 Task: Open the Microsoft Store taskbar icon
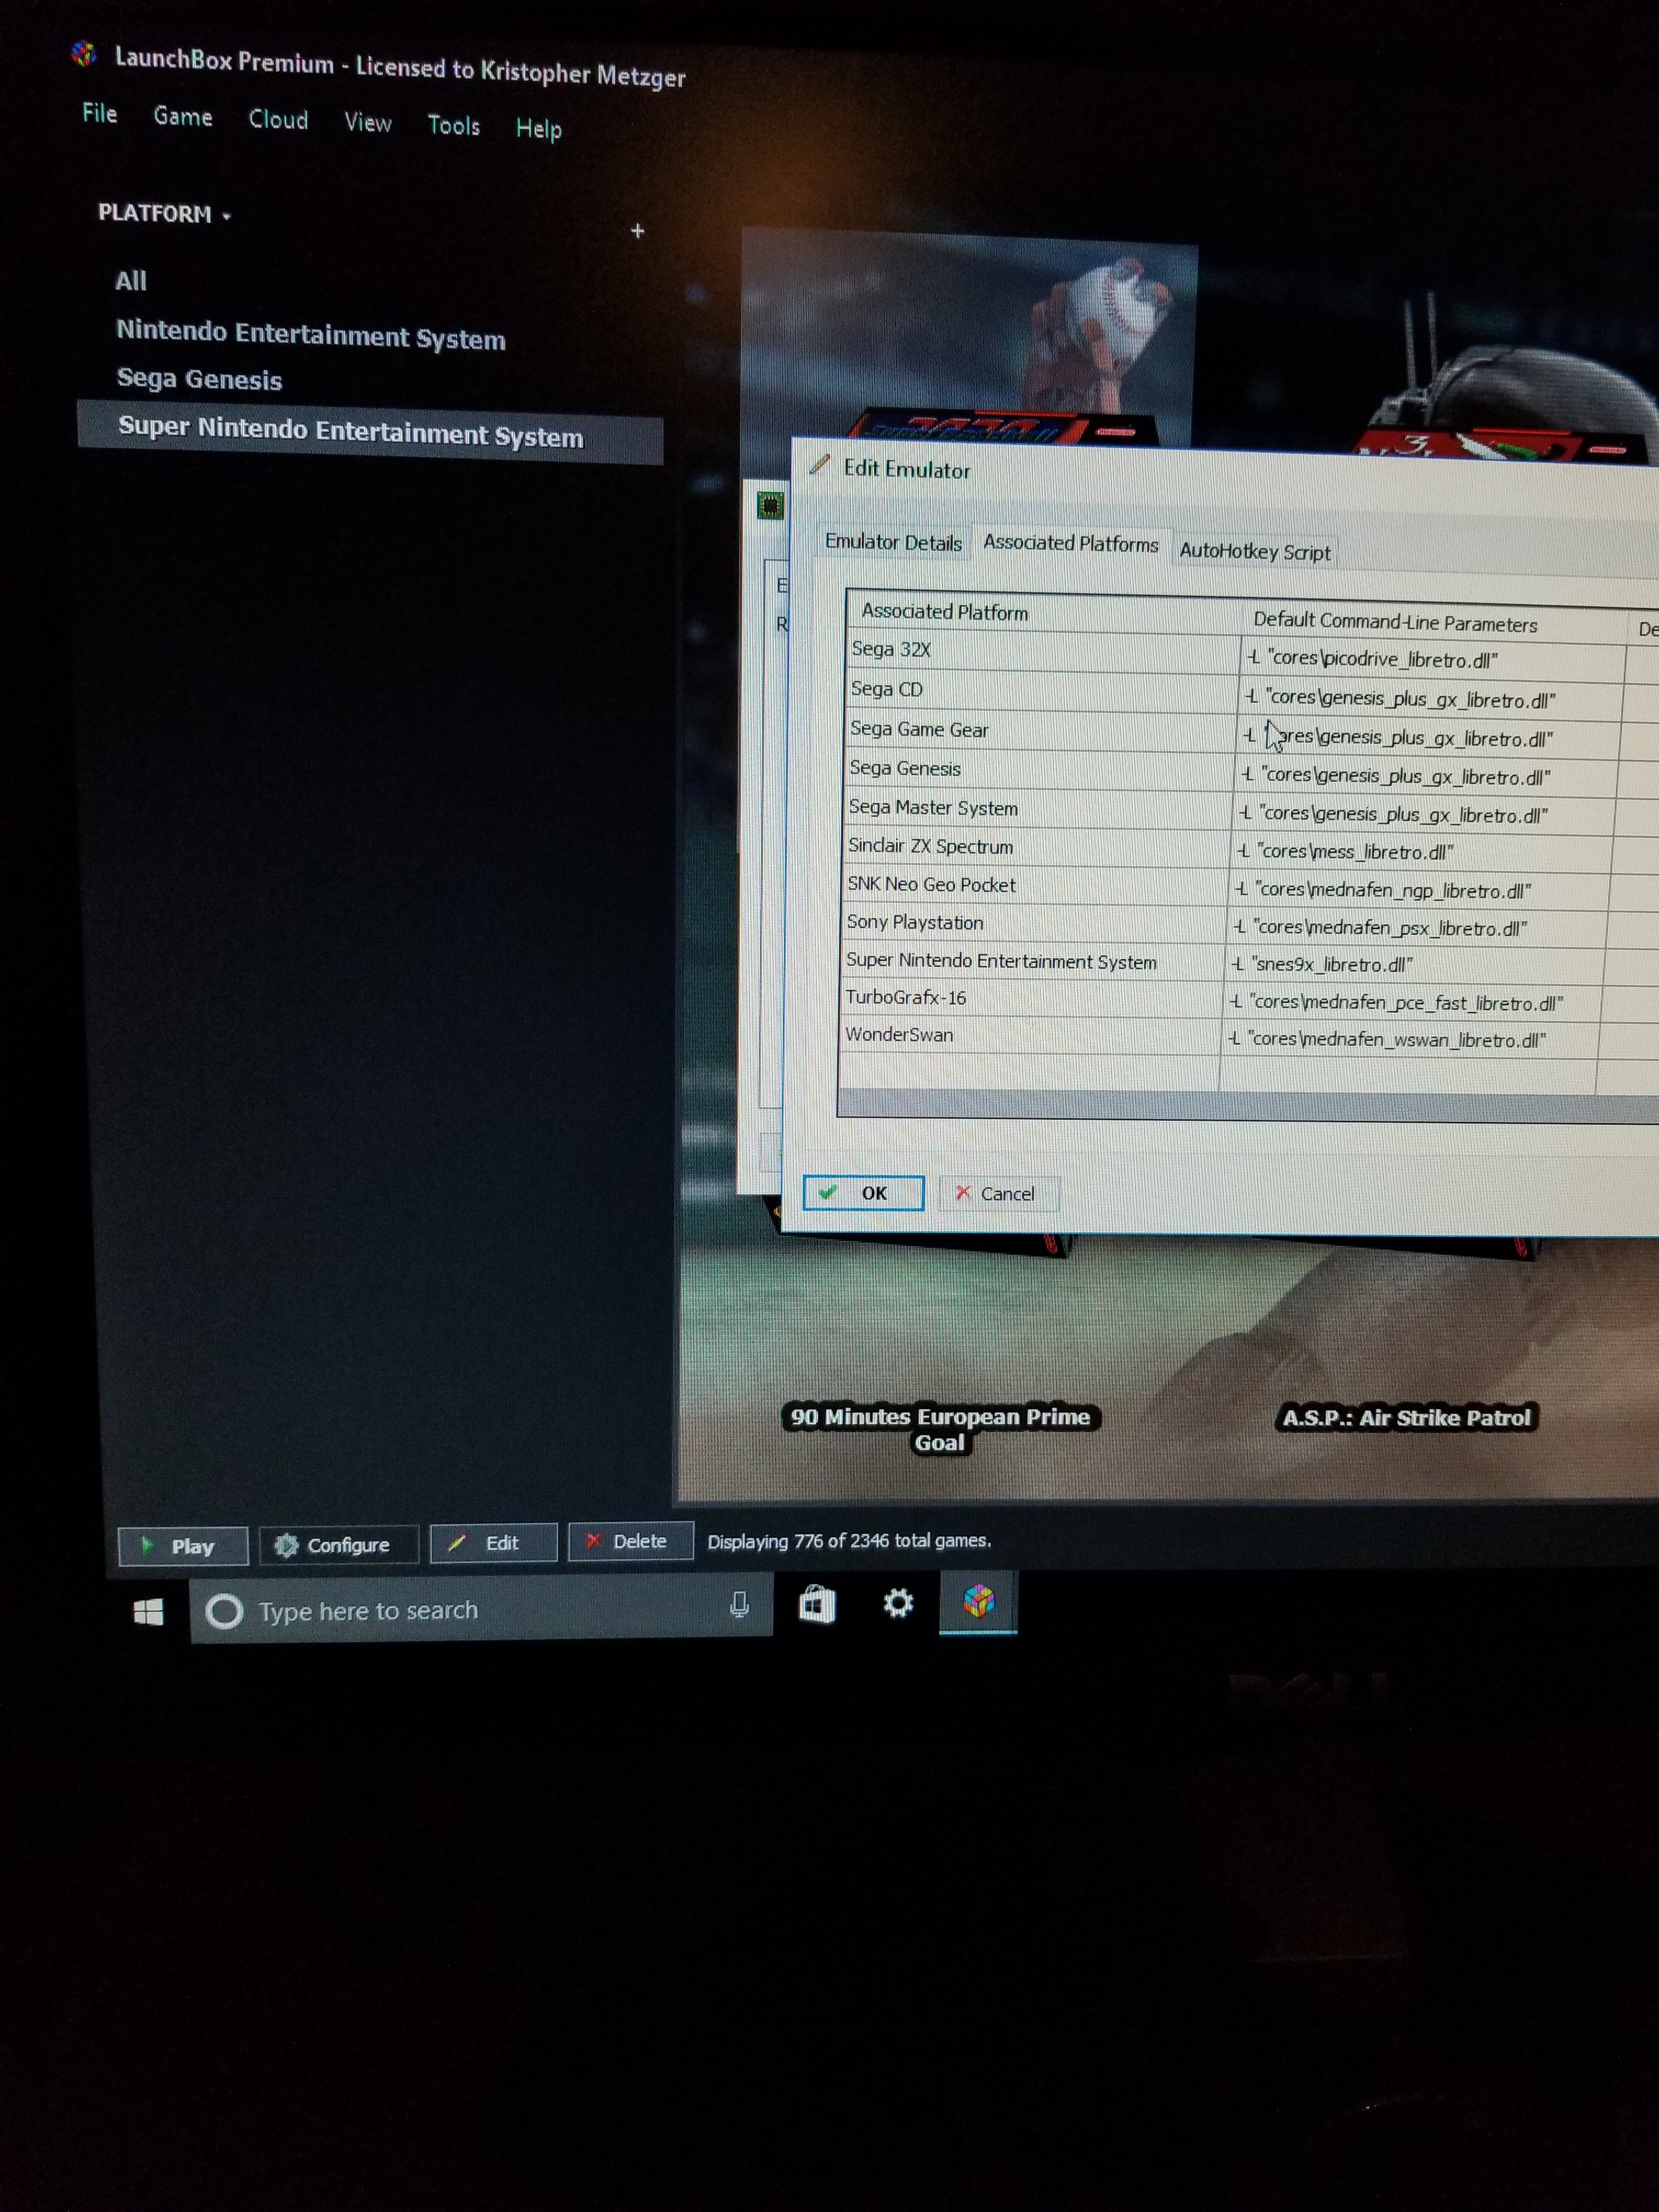[x=817, y=1605]
